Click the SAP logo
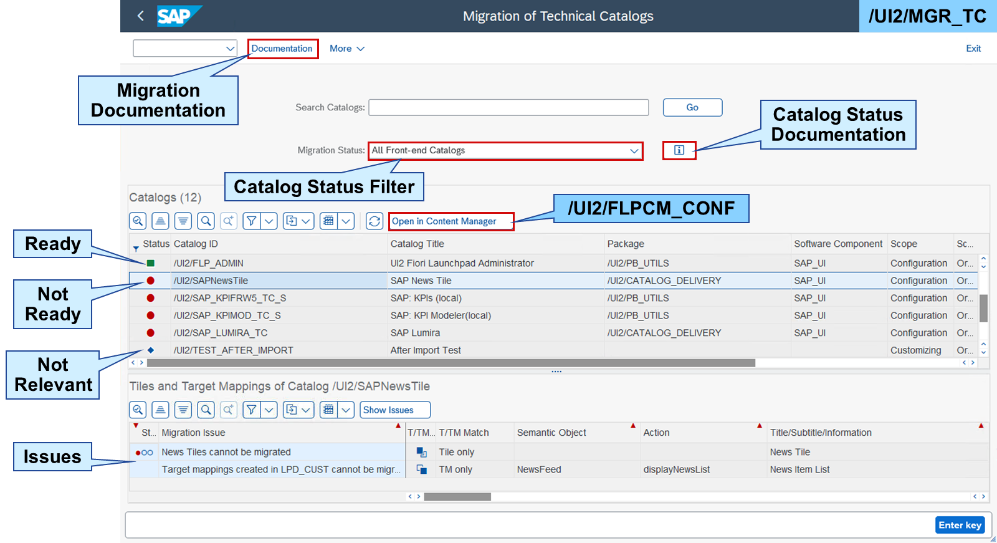This screenshot has width=997, height=543. click(x=179, y=16)
